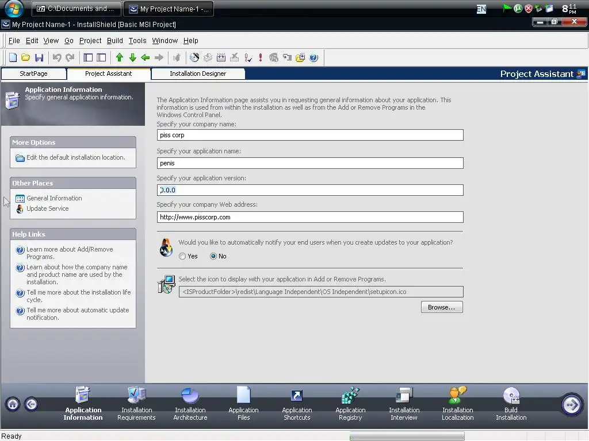Open Installation Architecture step

click(x=190, y=404)
